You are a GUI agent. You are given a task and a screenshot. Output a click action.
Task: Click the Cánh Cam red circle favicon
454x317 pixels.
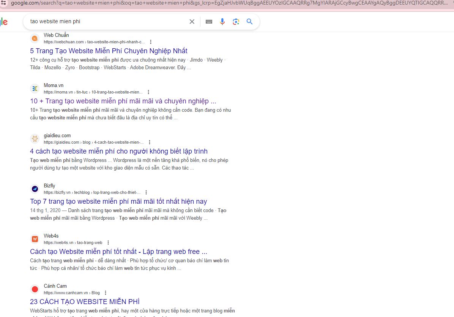pos(35,289)
